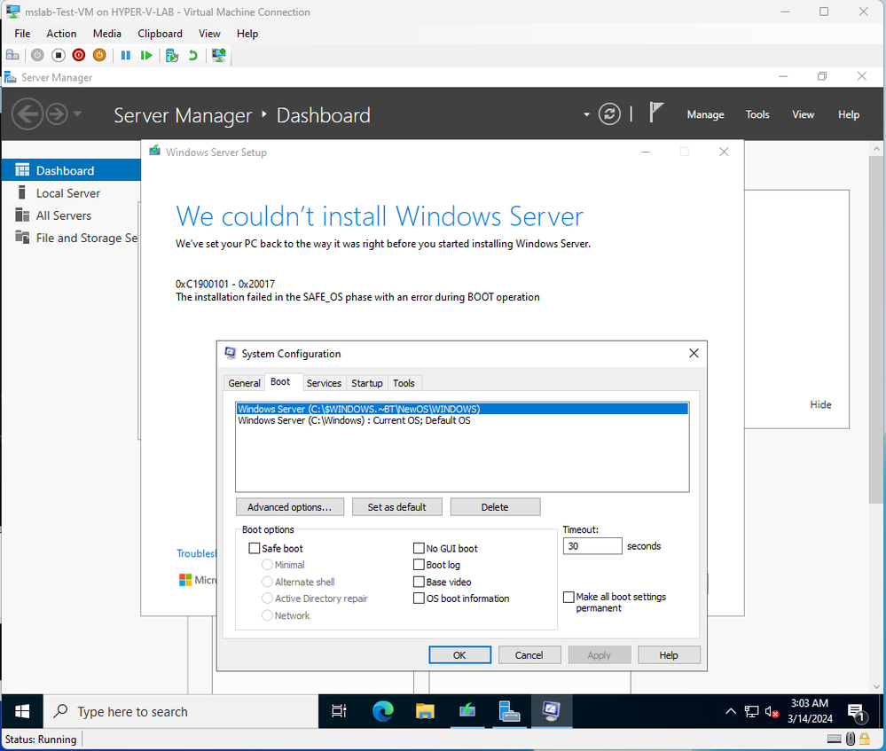Click the grey Start power toolbar icon
Screen dimensions: 886x751
click(x=37, y=55)
